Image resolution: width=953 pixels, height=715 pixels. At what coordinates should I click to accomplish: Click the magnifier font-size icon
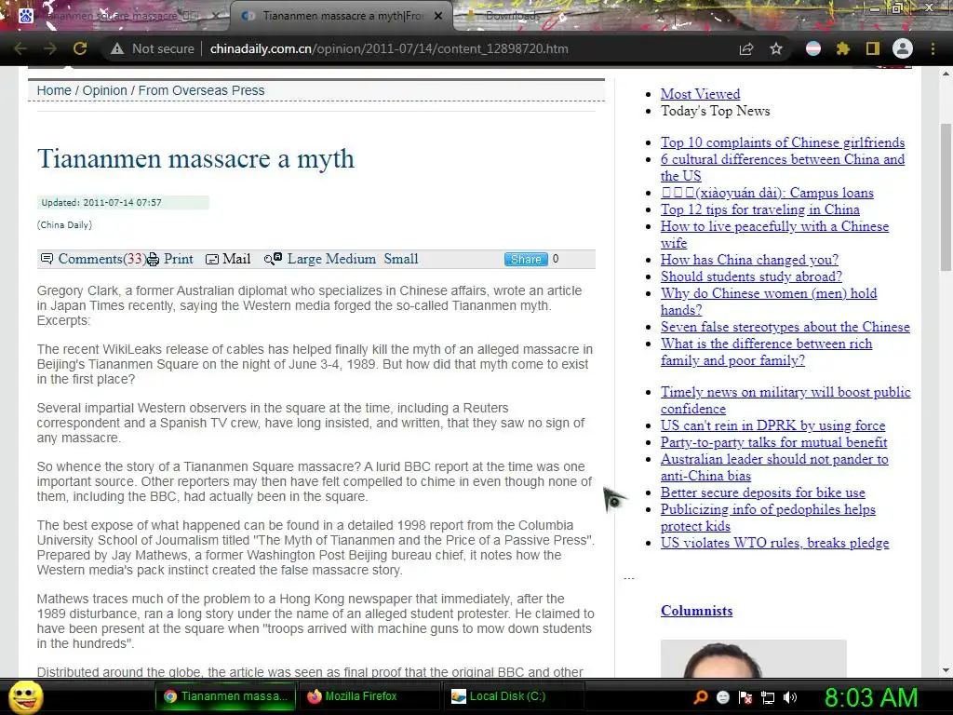[273, 259]
